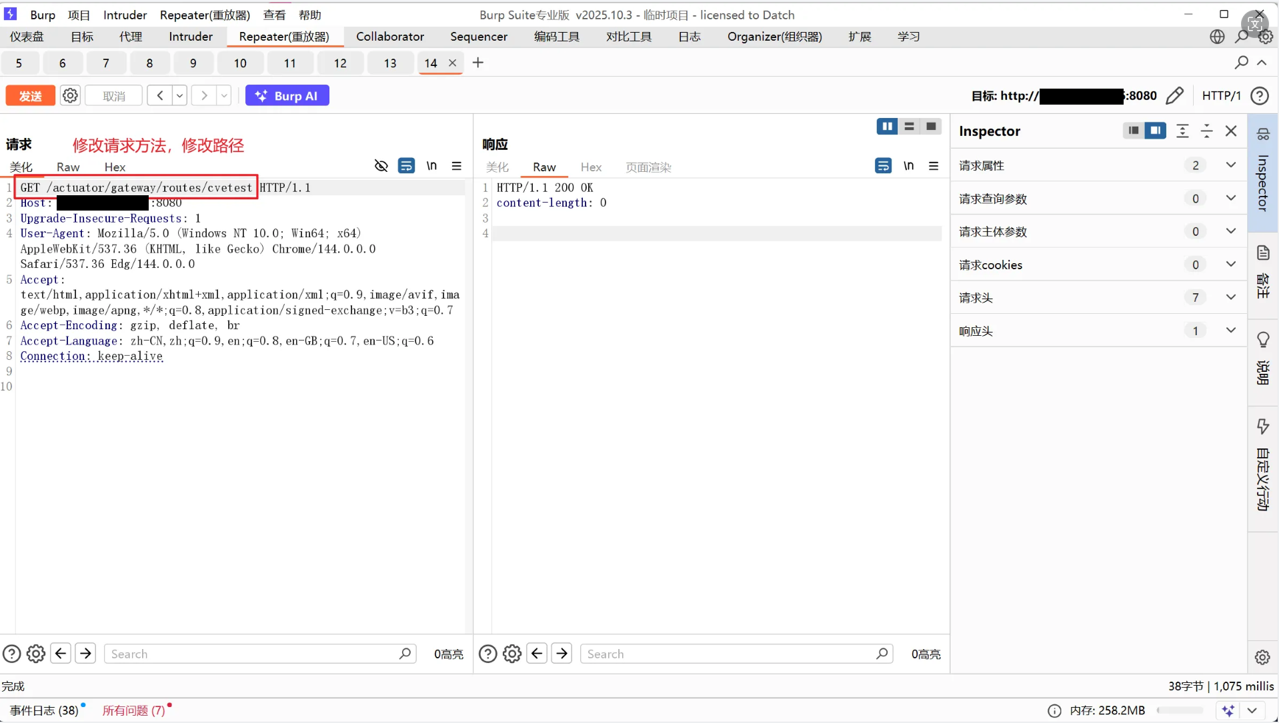Switch the HTTP/1 protocol setting

tap(1221, 96)
